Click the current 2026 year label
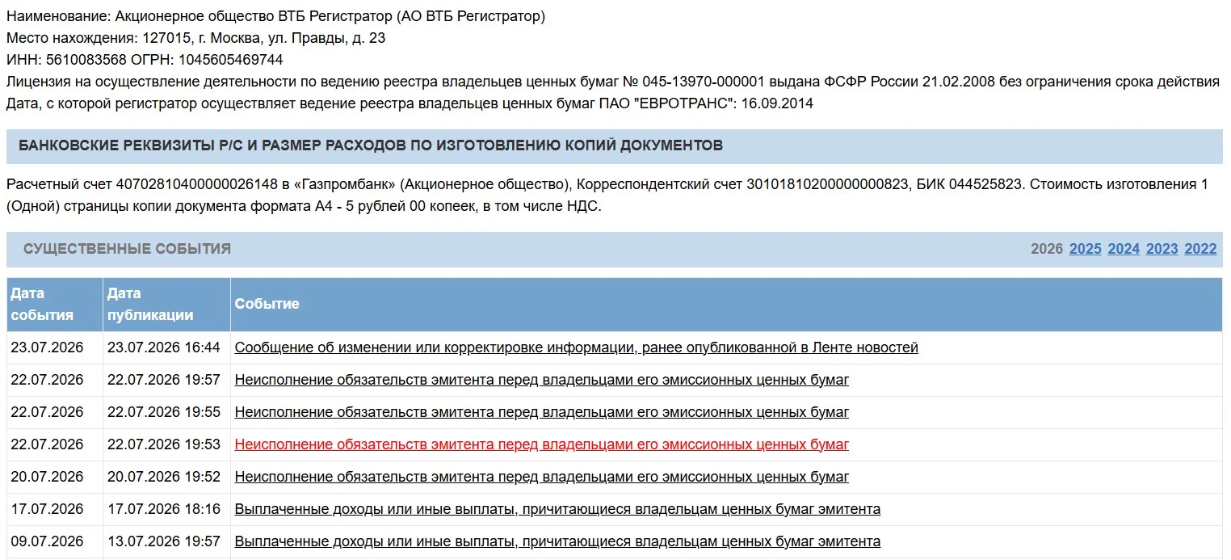This screenshot has width=1231, height=560. click(1047, 249)
